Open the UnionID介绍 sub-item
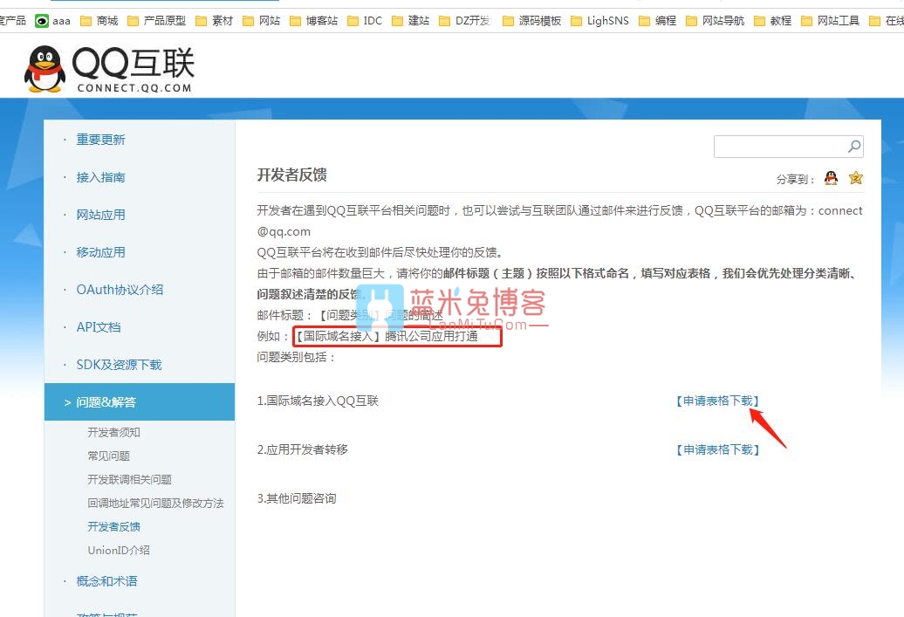Image resolution: width=904 pixels, height=617 pixels. 119,550
